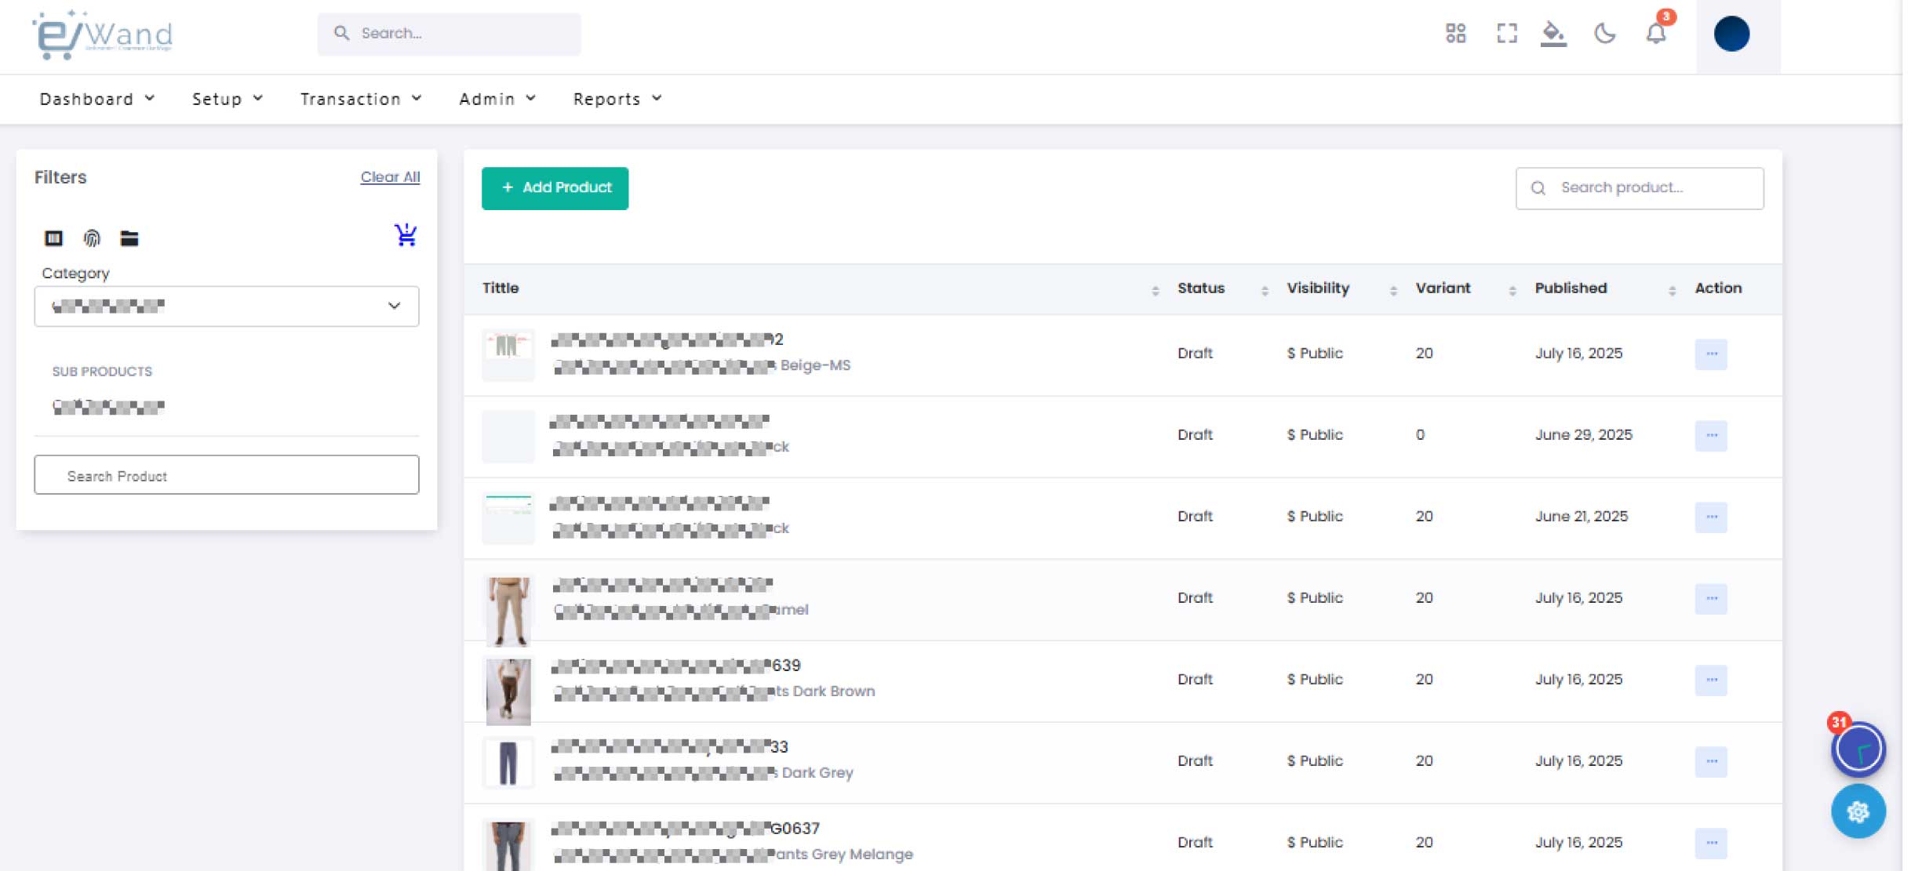Open the chat widget showing 31 messages
The image size is (1911, 871).
pos(1858,749)
